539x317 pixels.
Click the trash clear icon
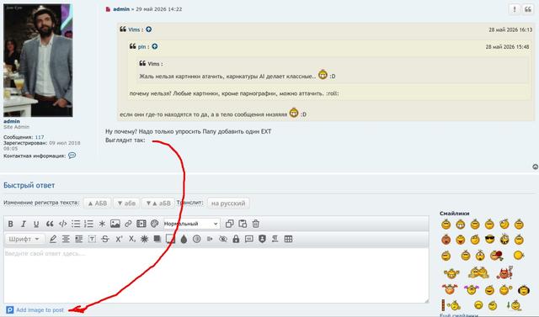[x=256, y=224]
